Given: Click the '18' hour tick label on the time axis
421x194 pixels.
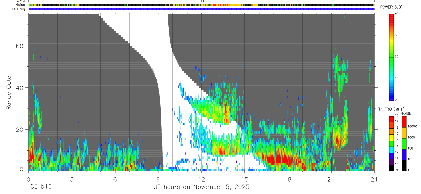Looking at the screenshot, I should click(288, 179).
